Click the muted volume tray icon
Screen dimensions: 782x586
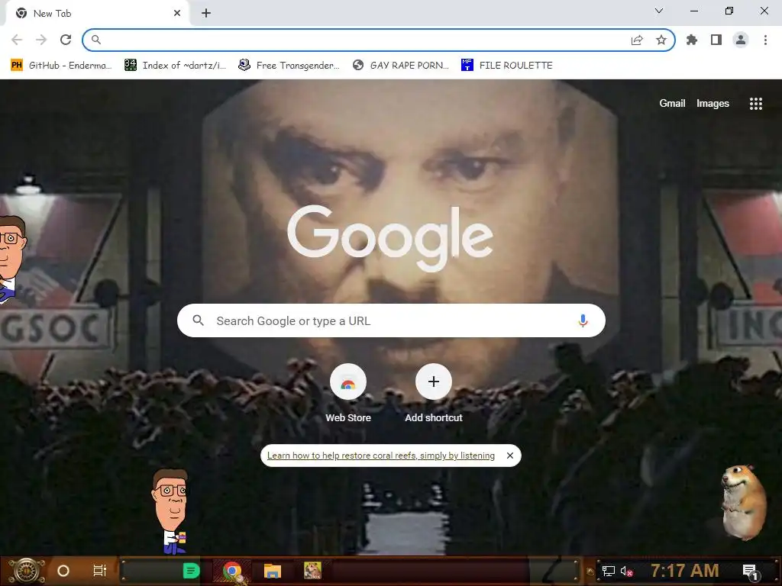click(x=626, y=571)
